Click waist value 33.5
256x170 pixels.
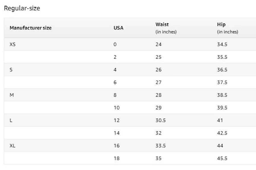pyautogui.click(x=160, y=146)
